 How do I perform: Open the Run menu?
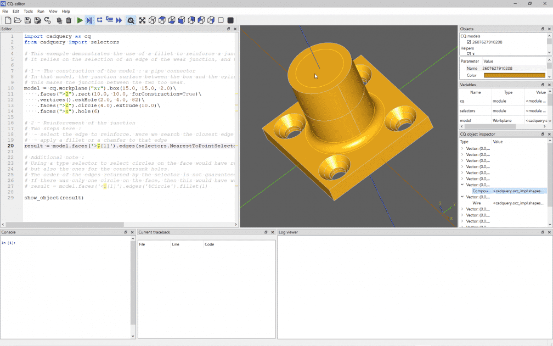pyautogui.click(x=41, y=11)
